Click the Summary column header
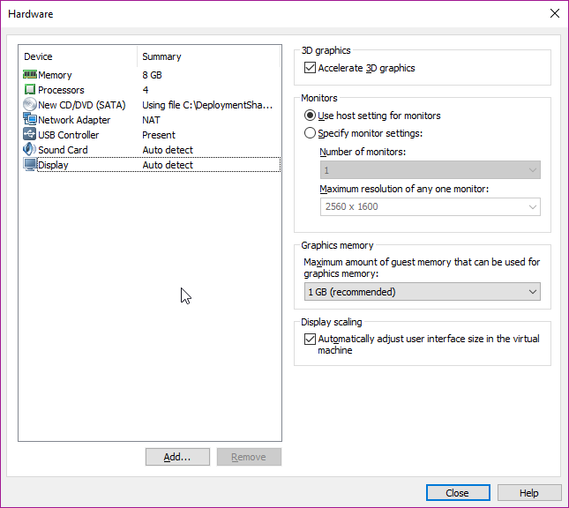This screenshot has width=569, height=508. [209, 56]
